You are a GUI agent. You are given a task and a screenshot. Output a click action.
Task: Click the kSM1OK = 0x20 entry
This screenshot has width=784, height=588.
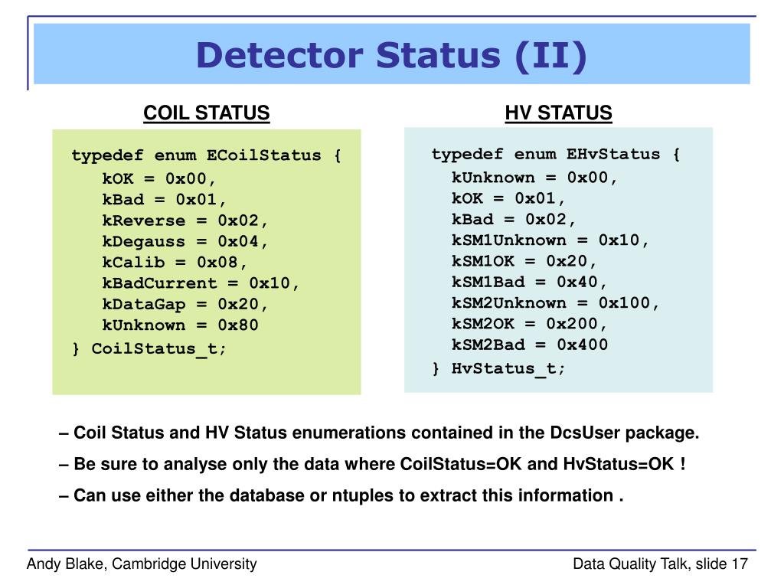524,261
